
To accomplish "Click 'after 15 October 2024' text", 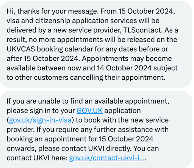I will [43, 58].
